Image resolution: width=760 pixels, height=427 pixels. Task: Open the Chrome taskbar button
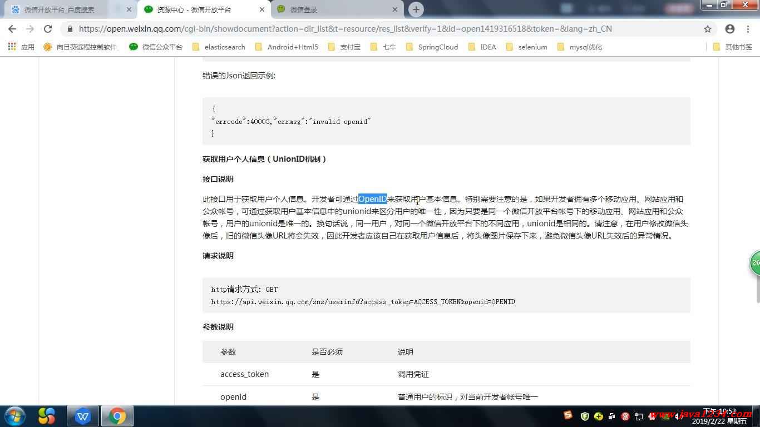tap(117, 416)
